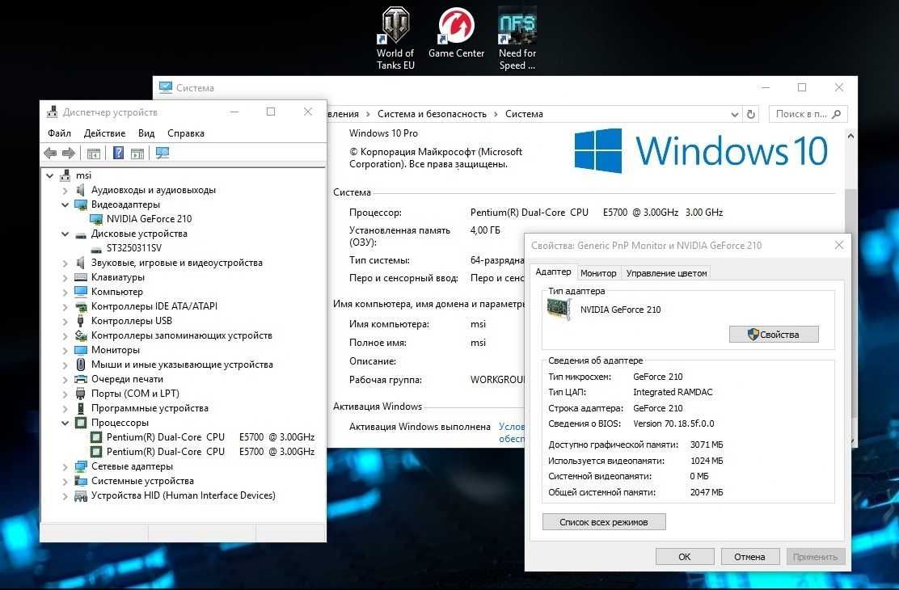899x590 pixels.
Task: Click the search magnifier in System window
Action: pos(837,114)
